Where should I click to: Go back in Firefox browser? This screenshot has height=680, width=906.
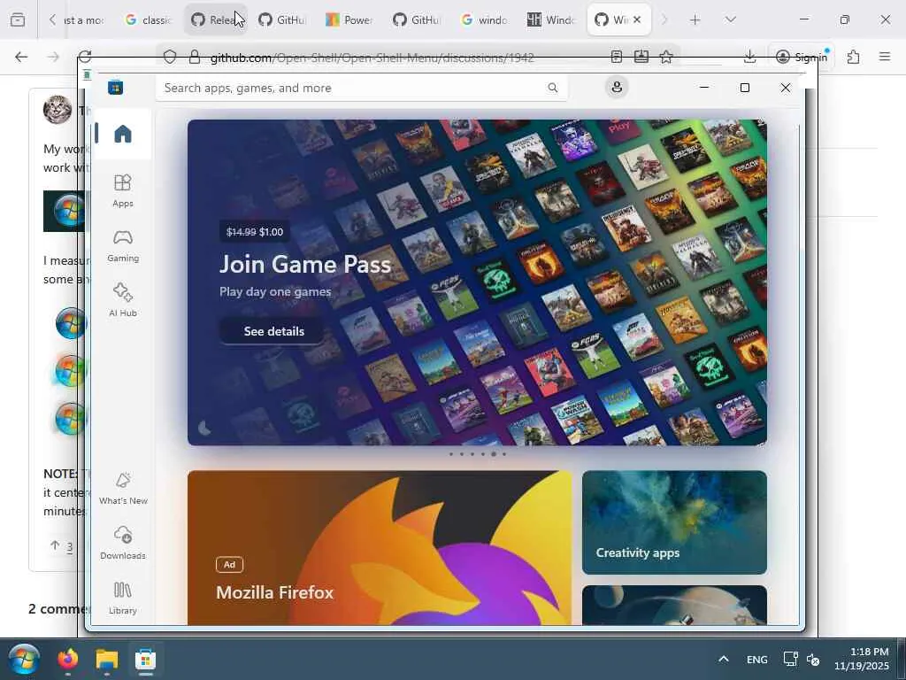pyautogui.click(x=21, y=57)
